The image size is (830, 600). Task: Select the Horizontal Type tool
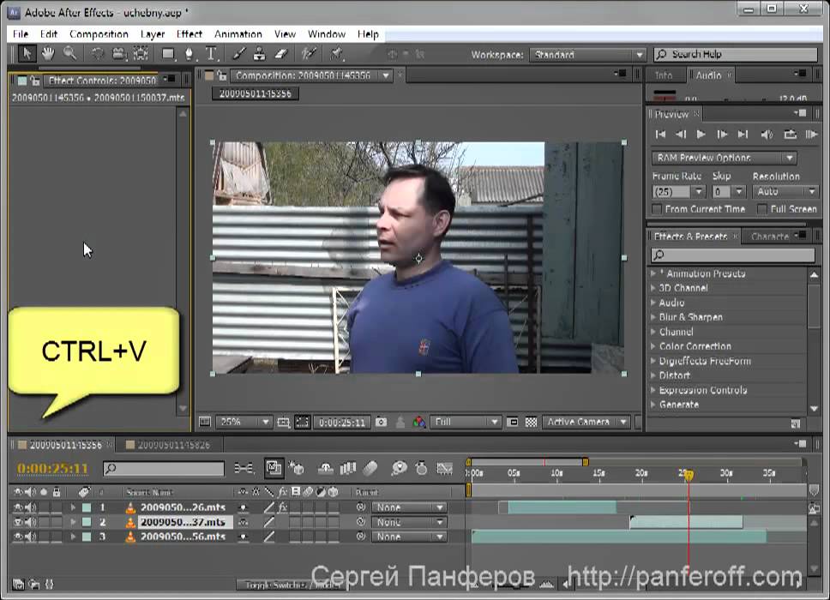coord(211,54)
